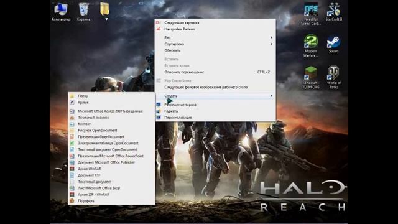The height and width of the screenshot is (224, 398).
Task: Click the WinRAR icon beside Архив WinRAR
Action: tap(72, 169)
